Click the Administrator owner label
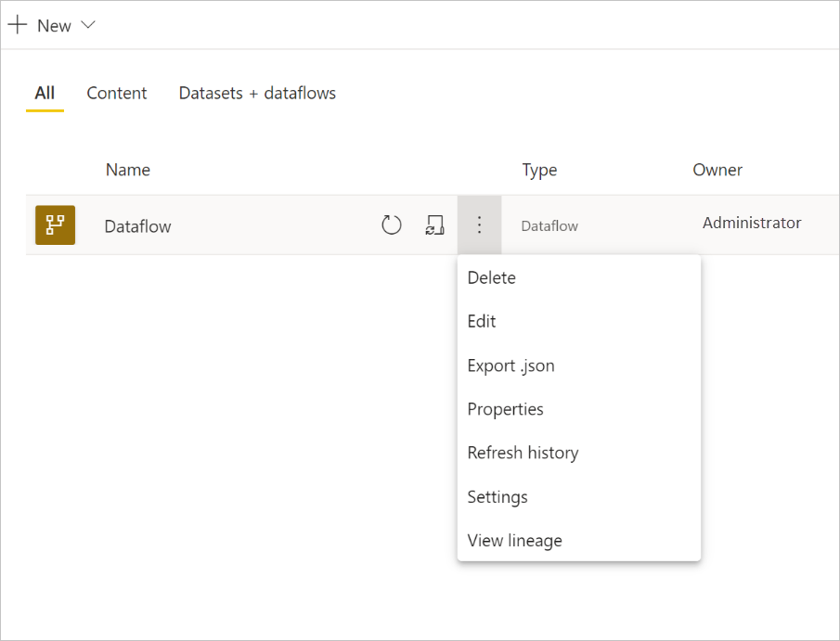This screenshot has width=840, height=641. 752,223
